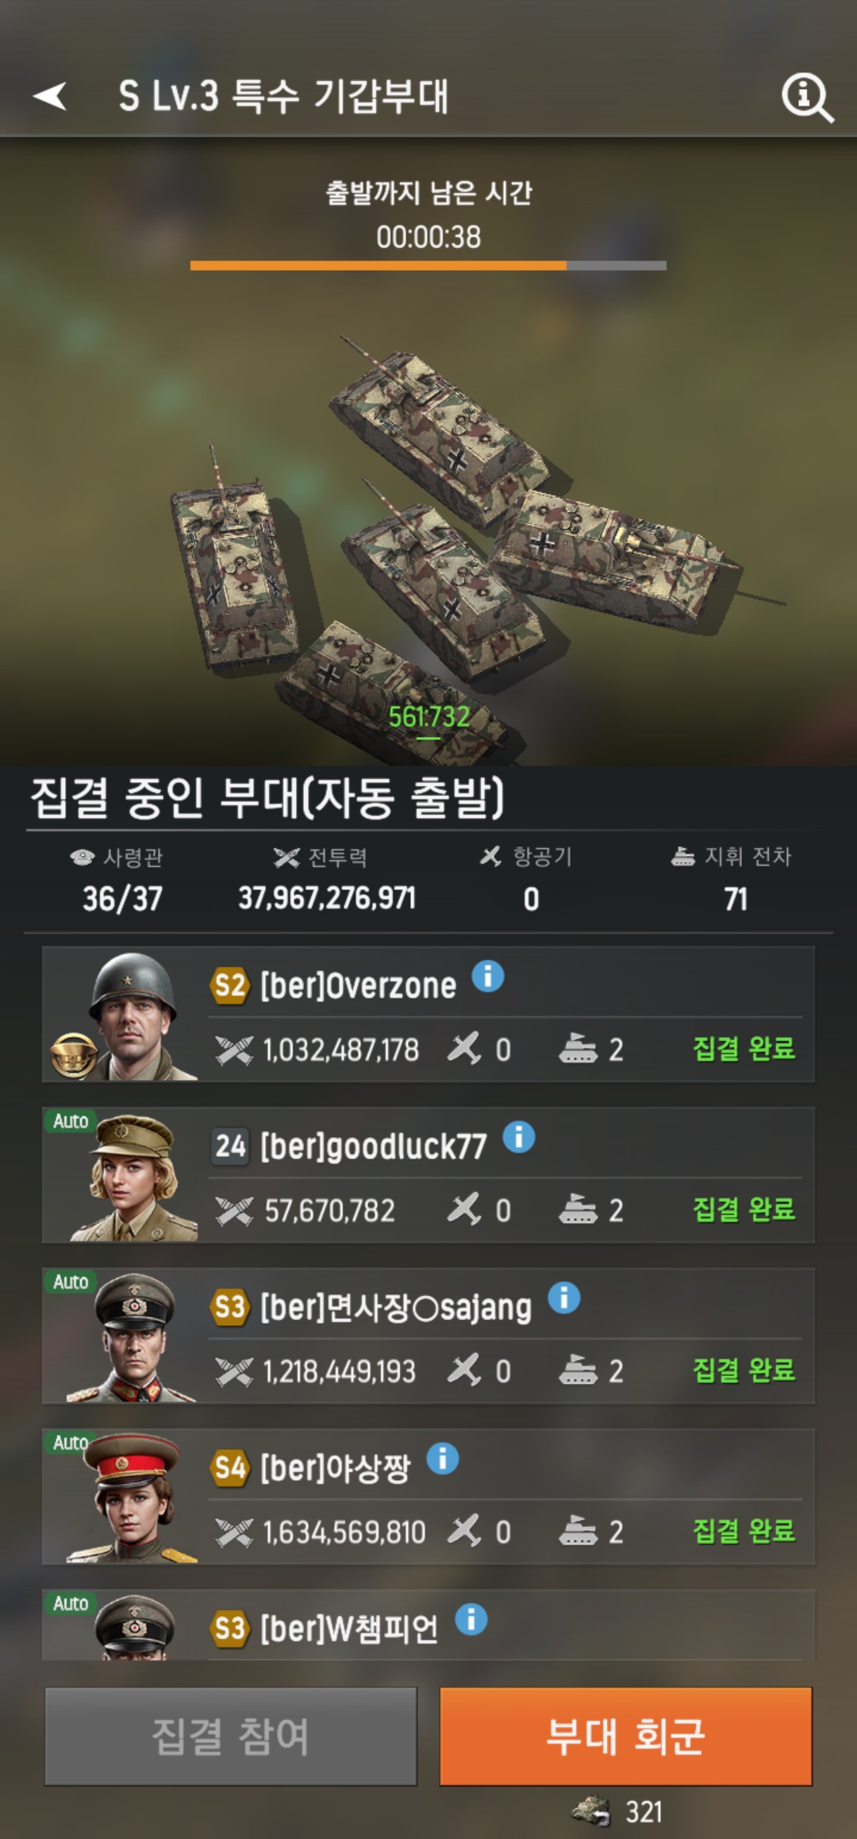The image size is (857, 1839).
Task: Open the info icon next to [ber]Overzone
Action: [x=488, y=977]
